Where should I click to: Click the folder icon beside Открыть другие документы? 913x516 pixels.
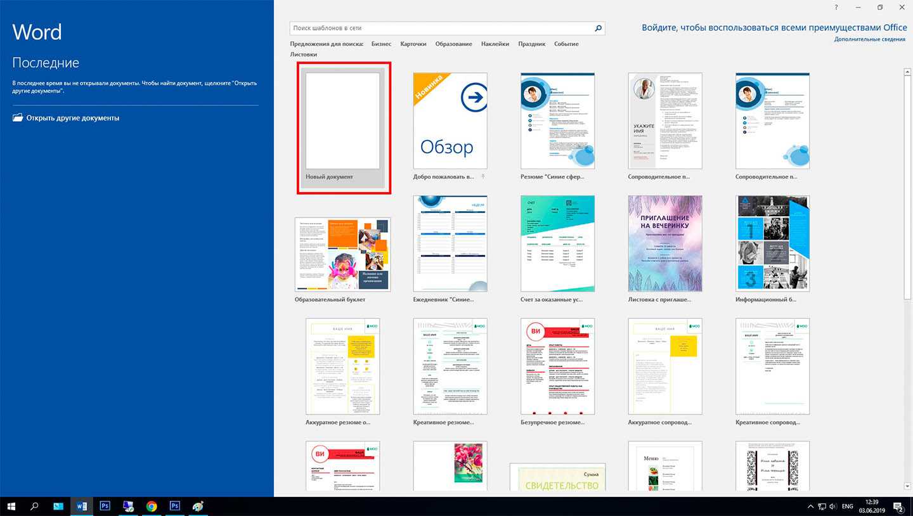(18, 118)
